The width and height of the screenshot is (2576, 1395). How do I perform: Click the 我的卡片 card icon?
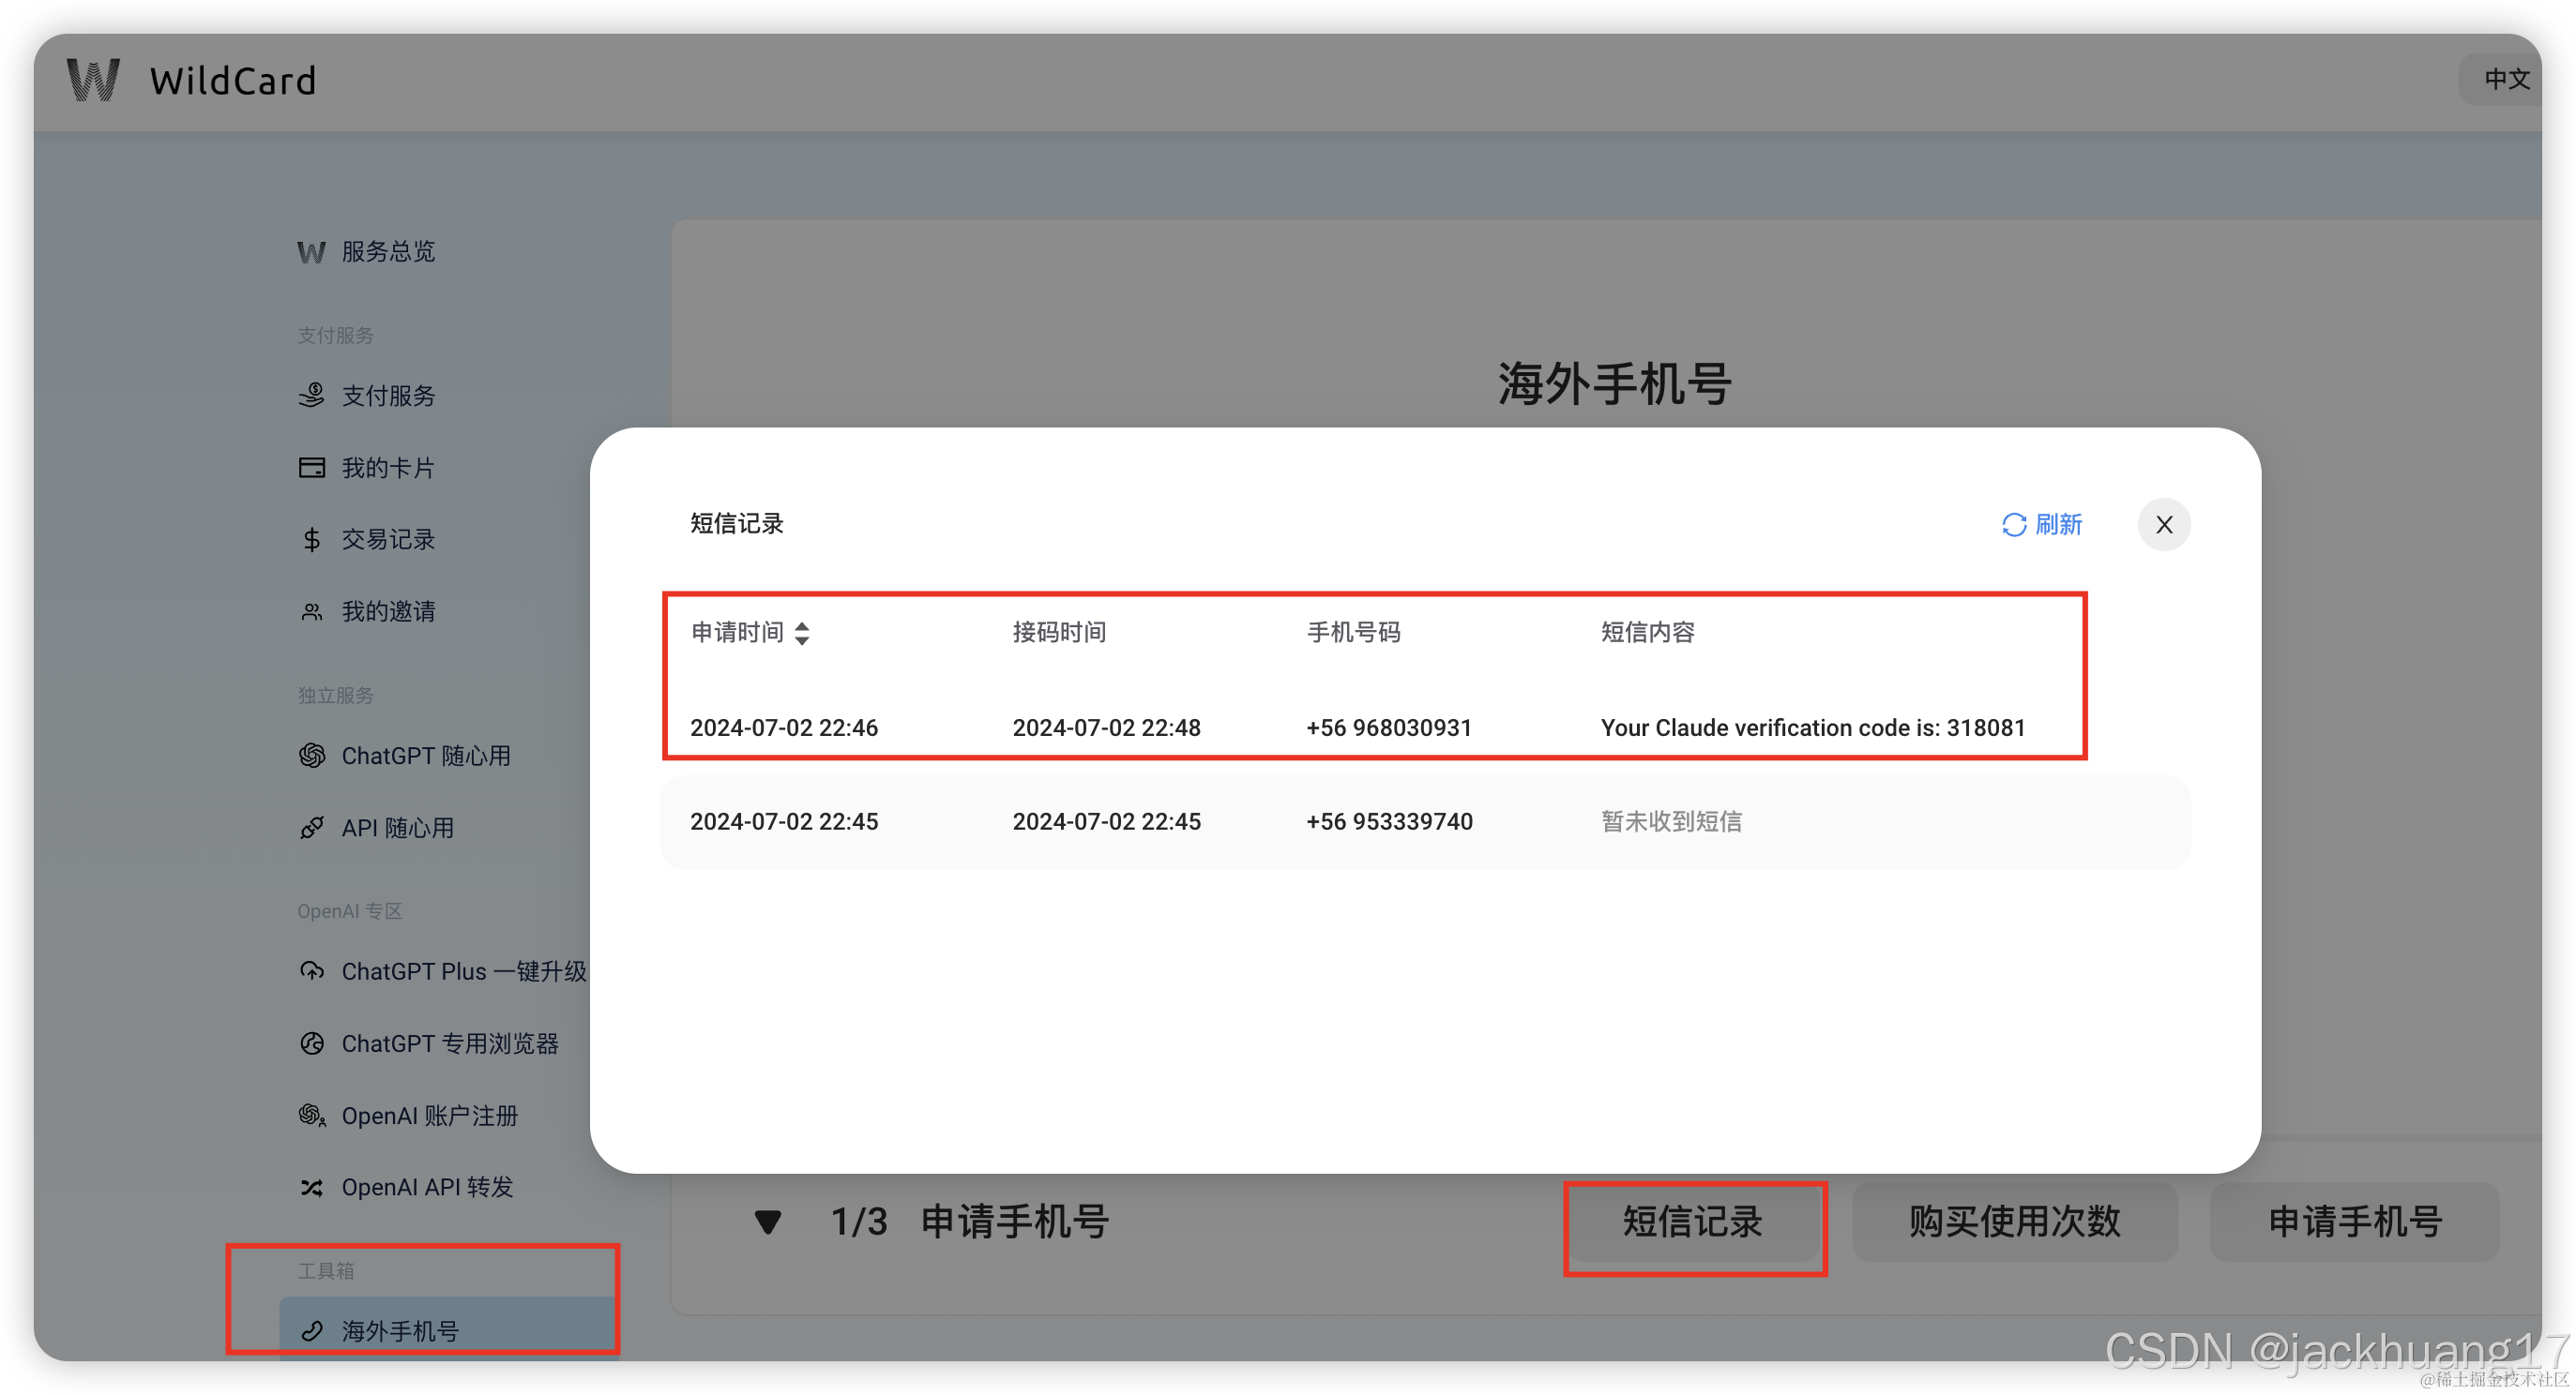311,468
